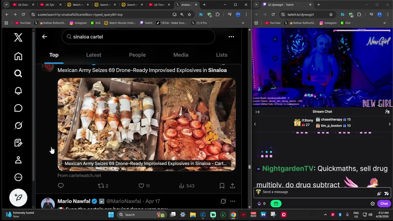Click the @MarioNawfal handle text
This screenshot has width=393, height=221.
click(x=125, y=201)
